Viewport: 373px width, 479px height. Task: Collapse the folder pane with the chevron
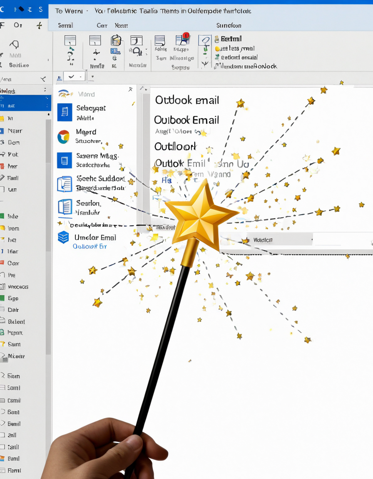coord(43,79)
